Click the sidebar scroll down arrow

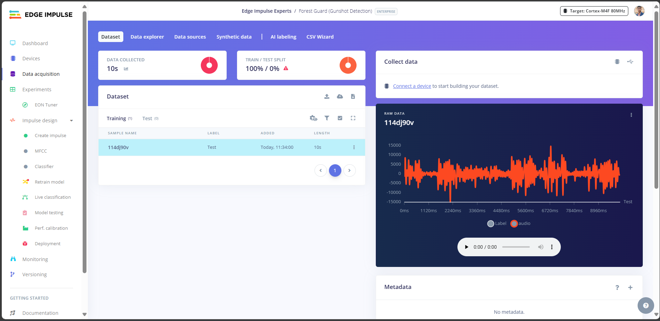pos(84,314)
